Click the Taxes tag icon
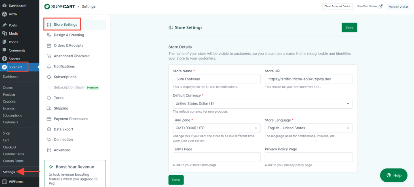 (49, 98)
